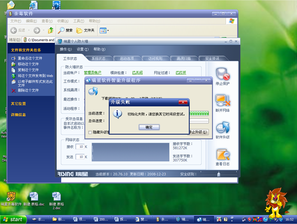Click 将这个文件发布到 Web link
This screenshot has width=297, height=224.
click(35, 76)
